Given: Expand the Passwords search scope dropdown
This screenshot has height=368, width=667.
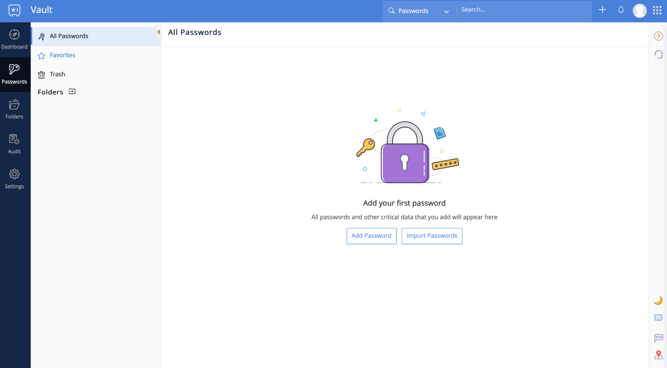Looking at the screenshot, I should 446,11.
